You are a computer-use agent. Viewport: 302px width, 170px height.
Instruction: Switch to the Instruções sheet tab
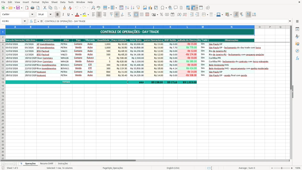[x=63, y=163]
